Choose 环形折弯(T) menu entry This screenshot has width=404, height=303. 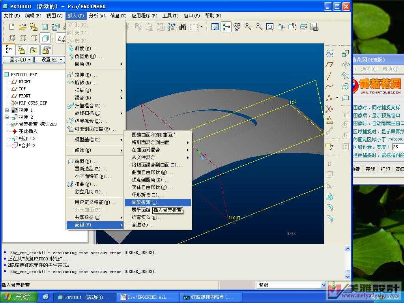point(158,195)
